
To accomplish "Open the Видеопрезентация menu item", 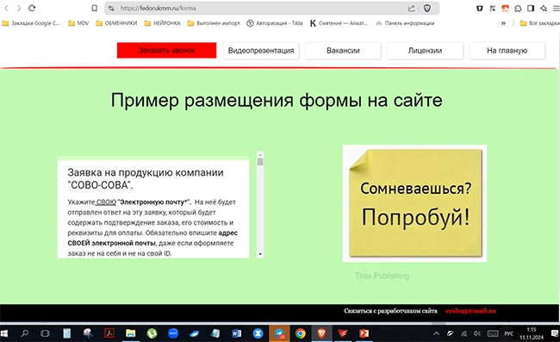I will (x=261, y=50).
